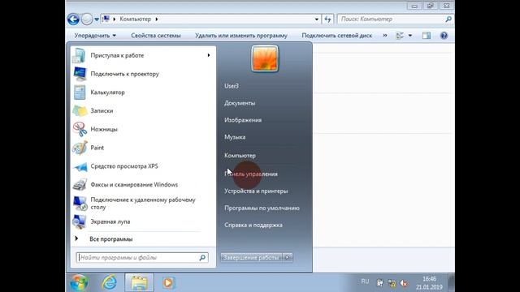Image resolution: width=520 pixels, height=292 pixels.
Task: Open Музыка from the Start menu
Action: [235, 137]
